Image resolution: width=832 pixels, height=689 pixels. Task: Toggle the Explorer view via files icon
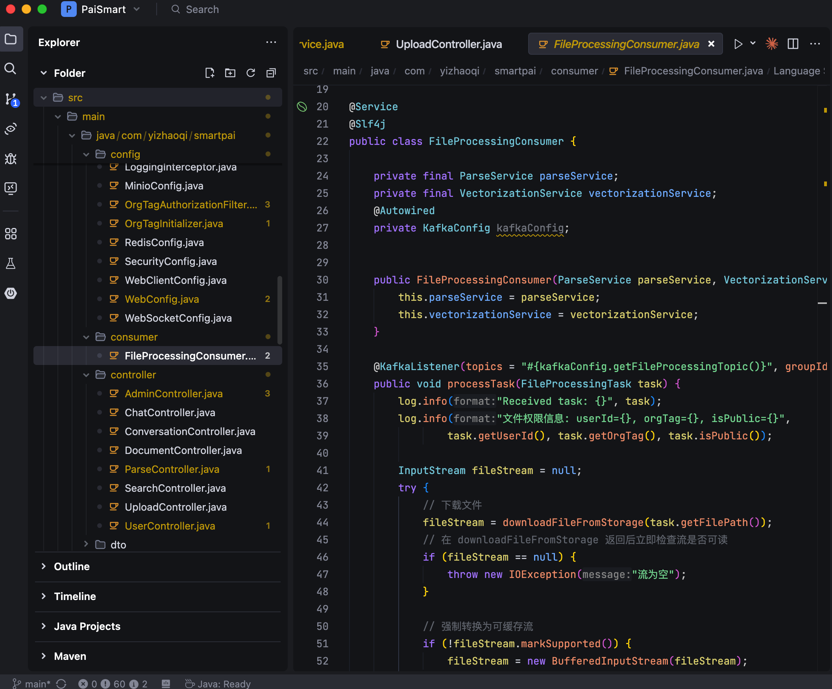point(11,39)
